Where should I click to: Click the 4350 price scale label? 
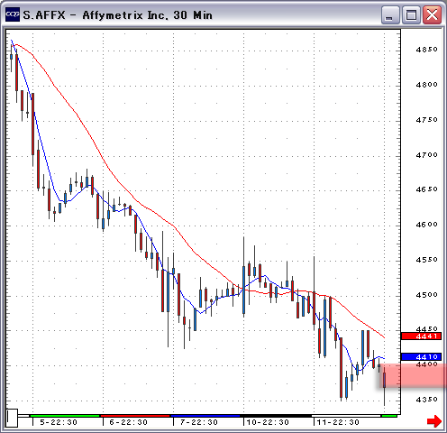[426, 400]
